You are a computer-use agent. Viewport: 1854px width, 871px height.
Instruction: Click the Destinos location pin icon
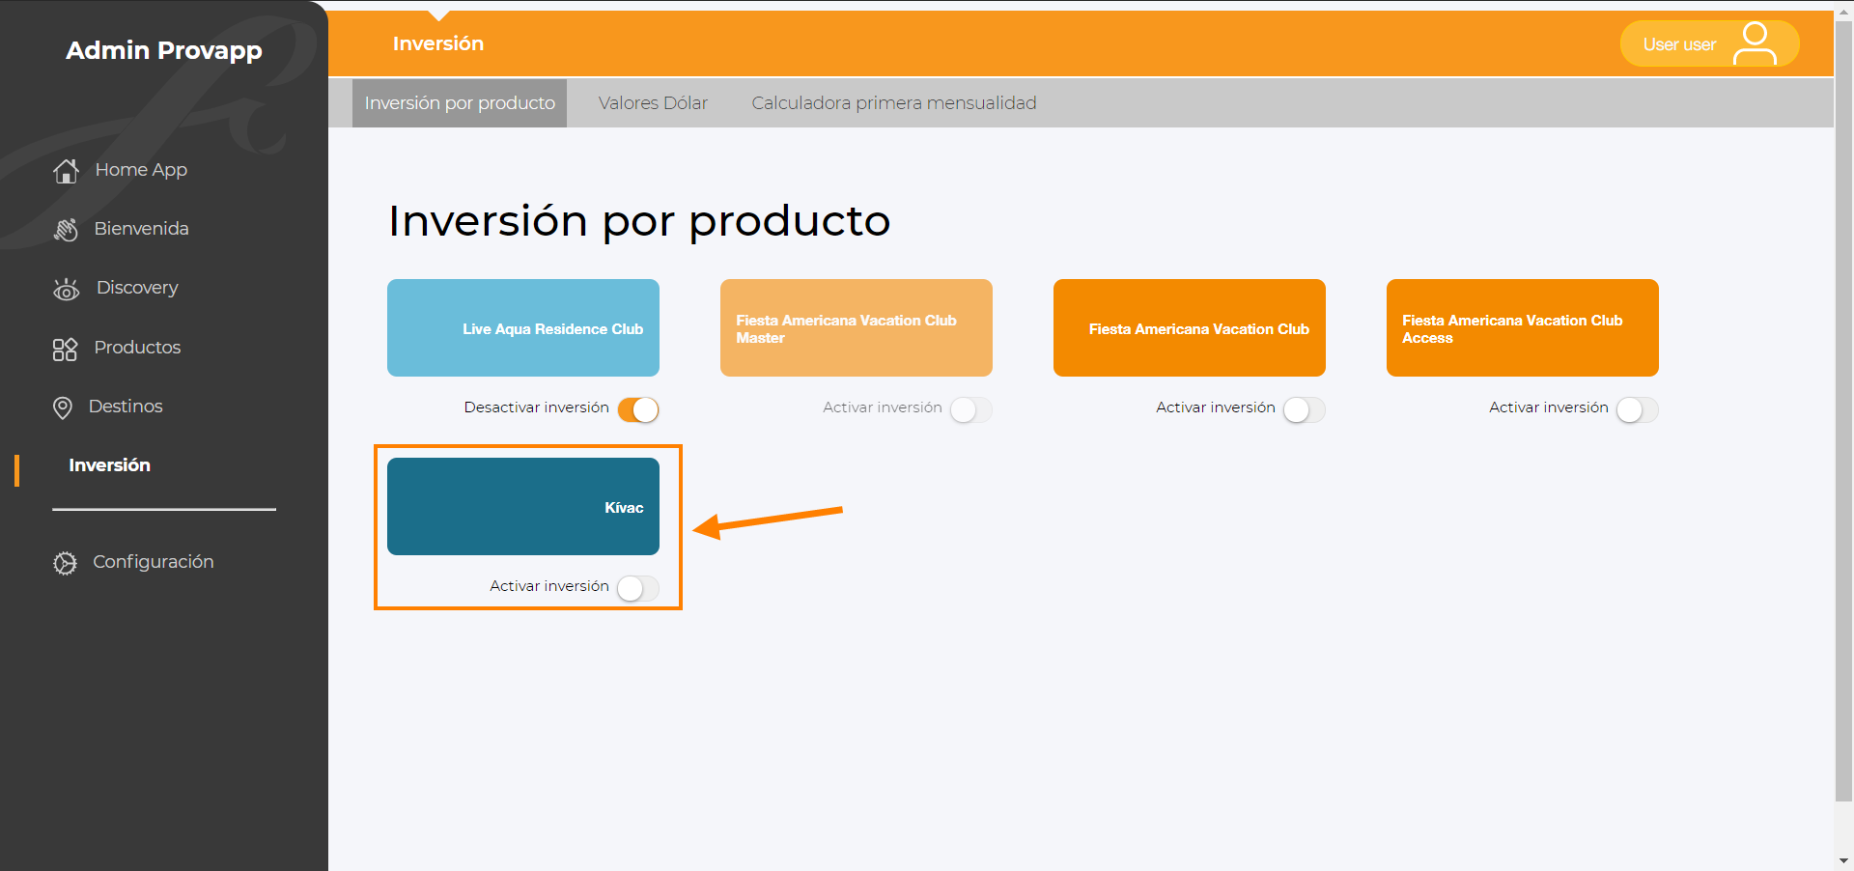(x=63, y=407)
